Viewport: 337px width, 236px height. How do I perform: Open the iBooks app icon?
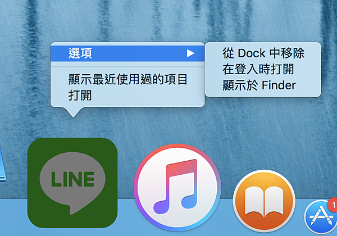click(x=264, y=201)
